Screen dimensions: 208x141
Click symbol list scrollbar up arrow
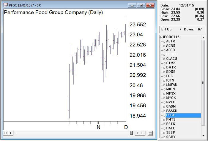pos(203,38)
